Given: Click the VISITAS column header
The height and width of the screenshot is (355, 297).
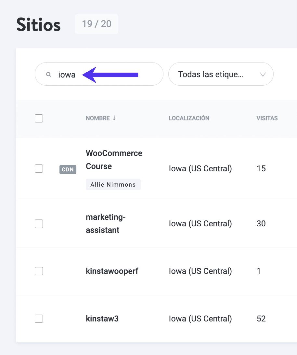Looking at the screenshot, I should [267, 118].
